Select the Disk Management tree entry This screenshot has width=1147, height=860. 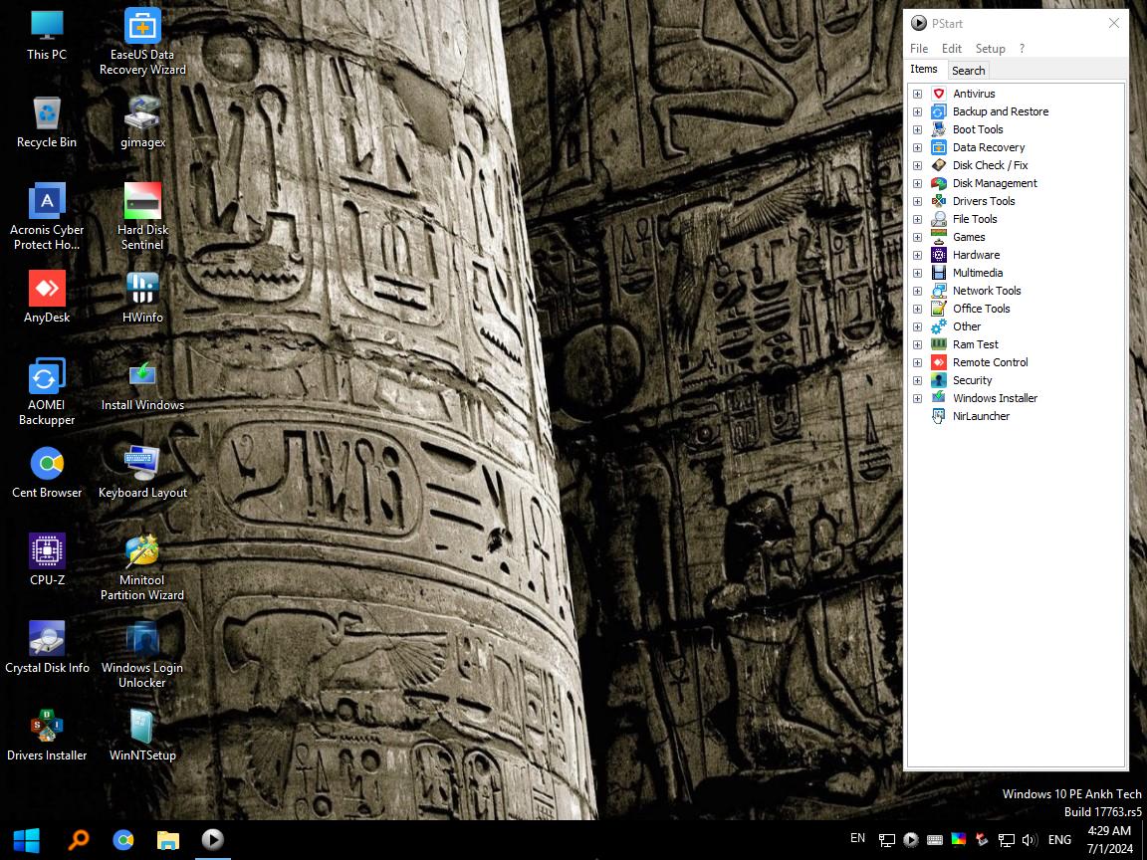point(994,183)
